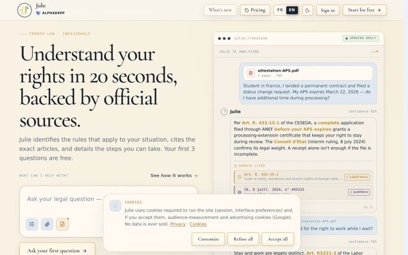
Task: Click the Sign in button
Action: pos(327,10)
